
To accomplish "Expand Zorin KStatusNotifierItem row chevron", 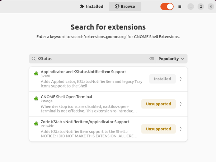I will coord(181,129).
